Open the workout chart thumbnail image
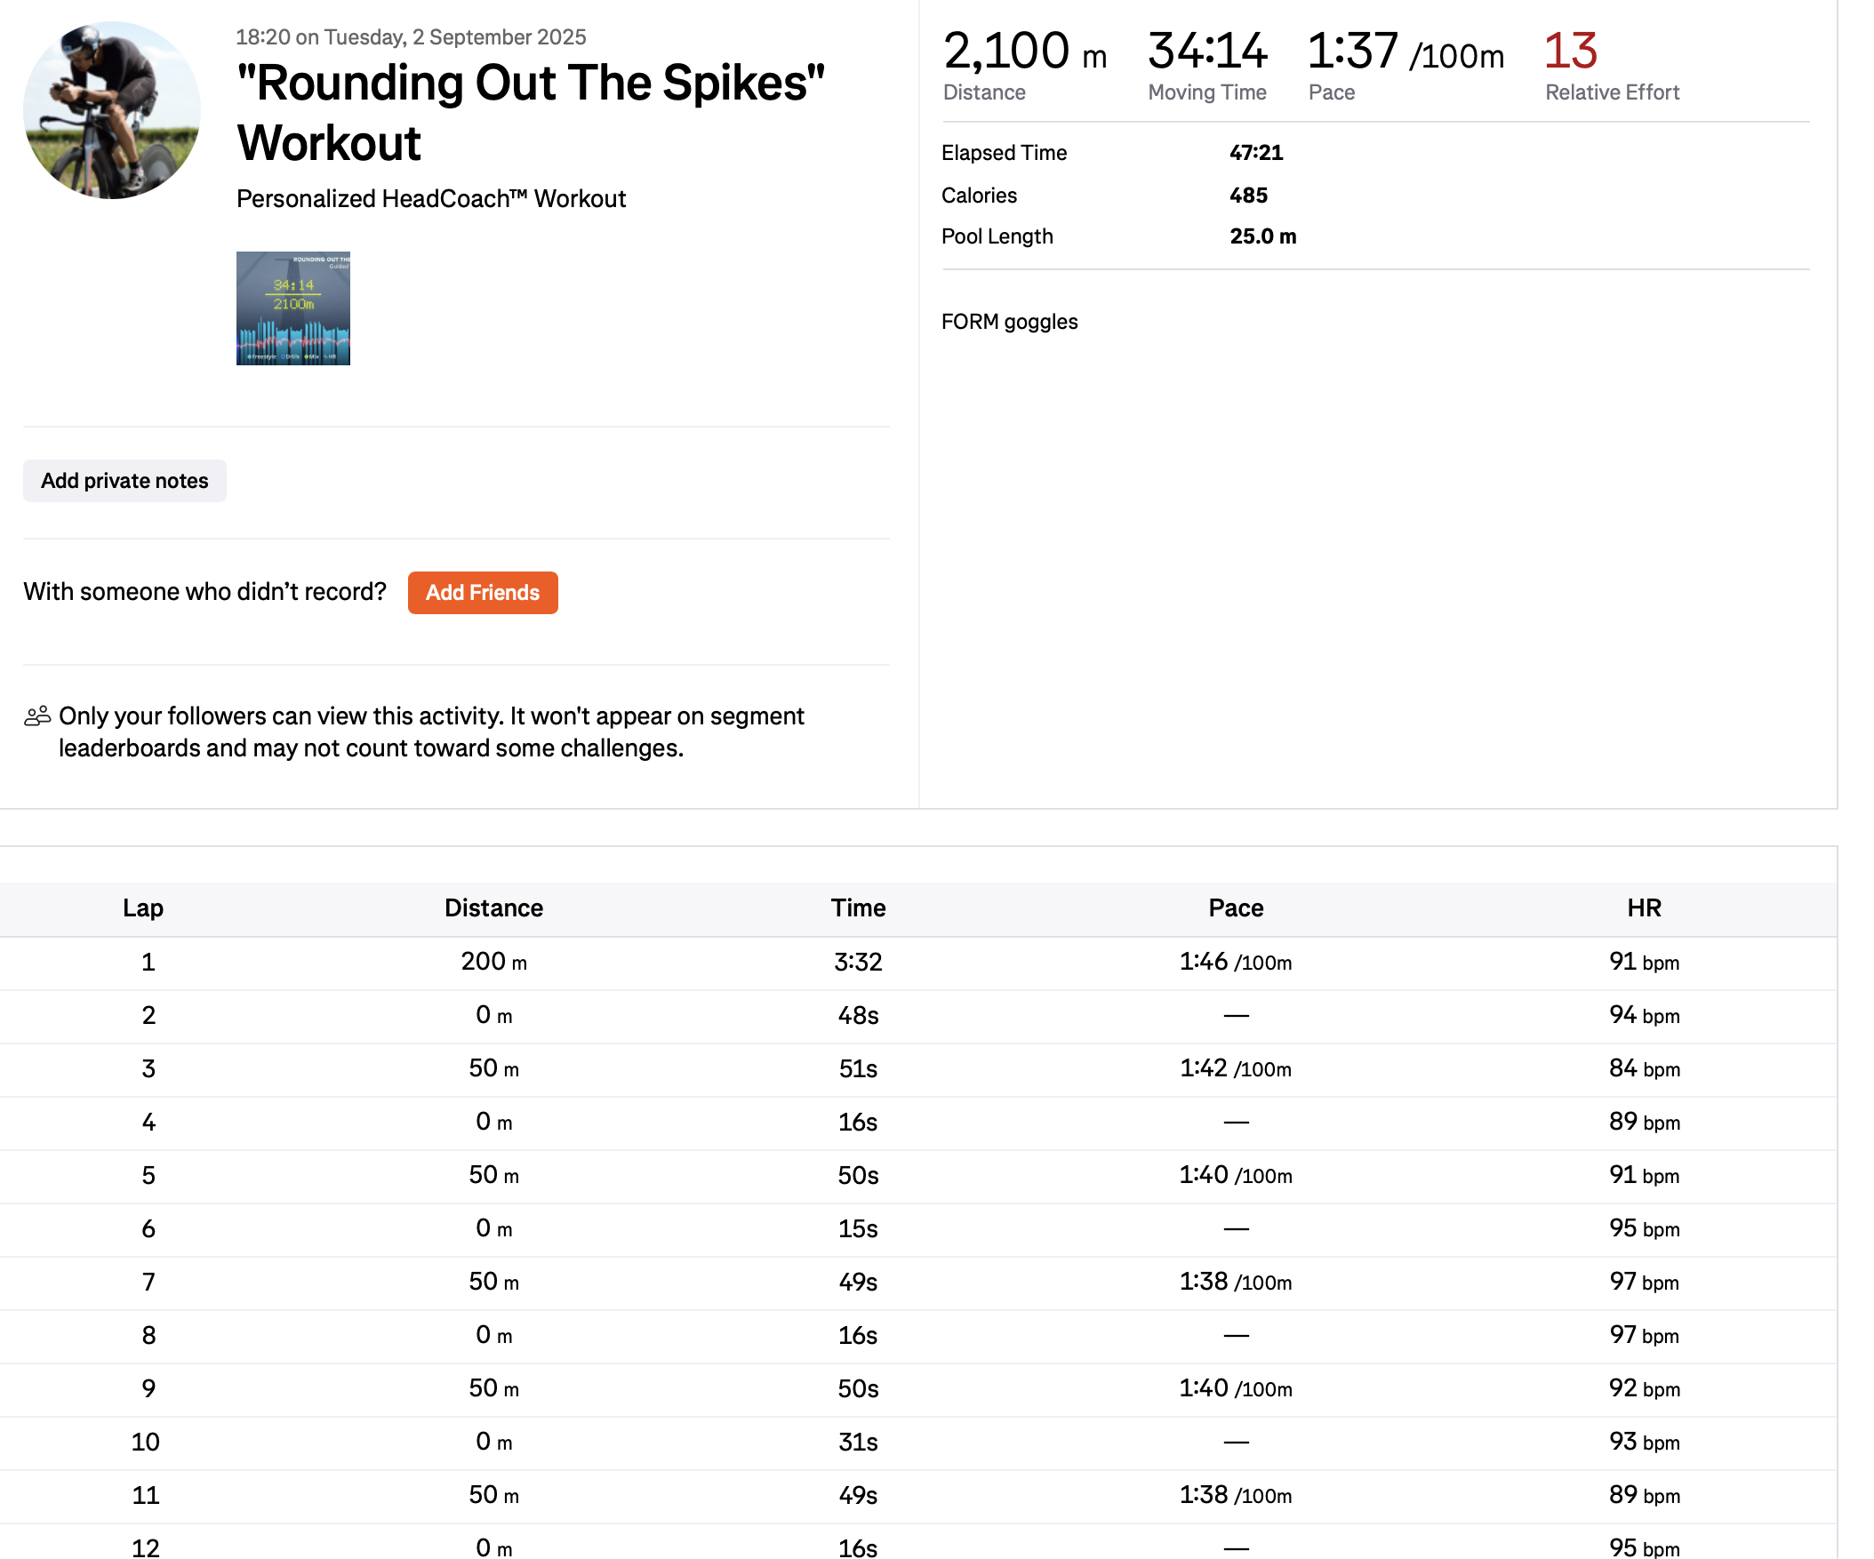The width and height of the screenshot is (1874, 1559). pos(292,308)
